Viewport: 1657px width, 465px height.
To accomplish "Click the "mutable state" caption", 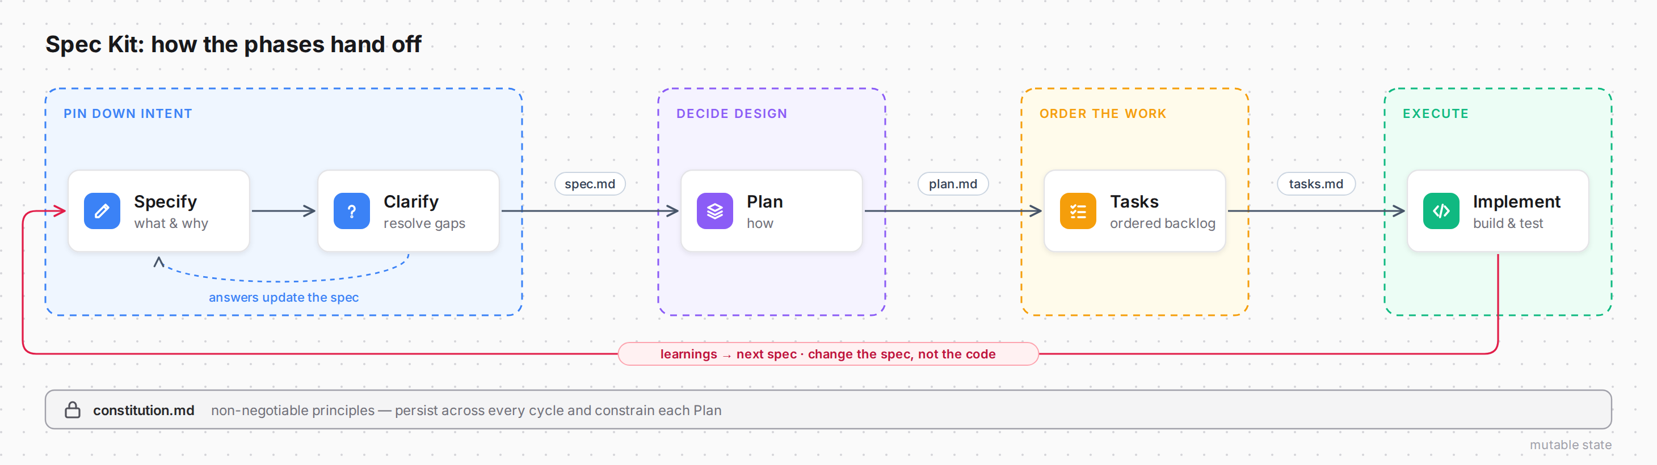I will click(1571, 445).
